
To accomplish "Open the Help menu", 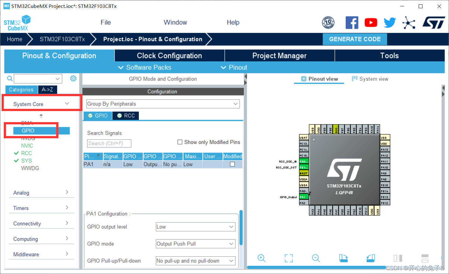I will coord(233,22).
